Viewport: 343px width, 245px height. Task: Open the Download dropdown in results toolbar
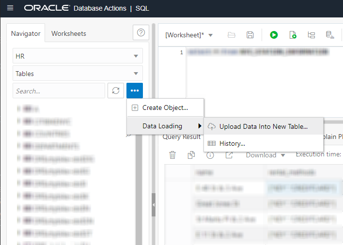point(265,155)
